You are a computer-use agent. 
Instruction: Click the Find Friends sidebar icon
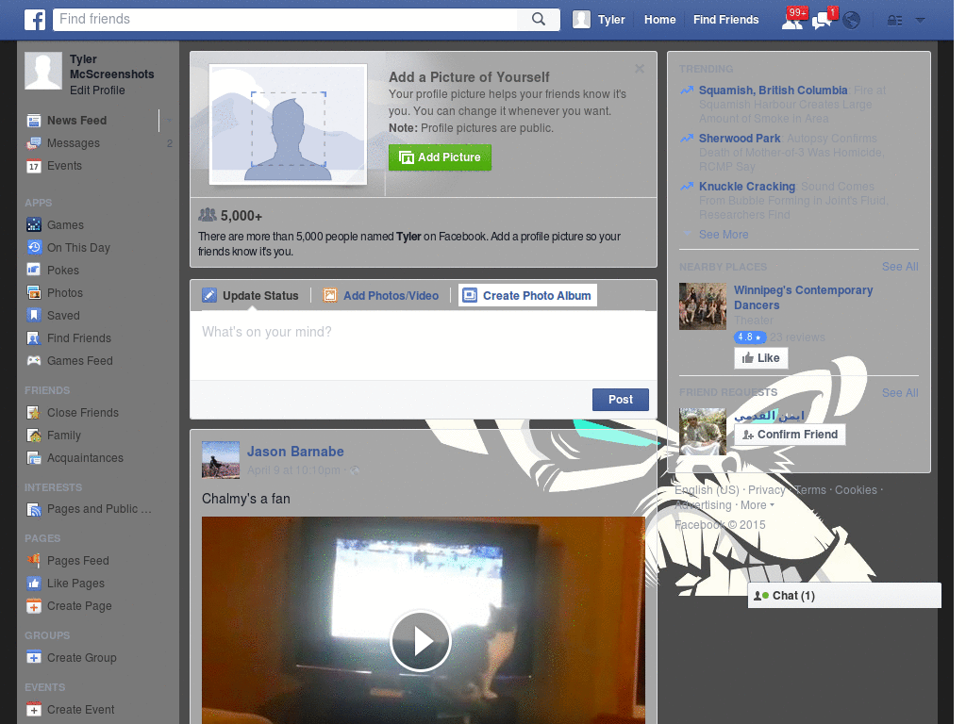point(34,338)
